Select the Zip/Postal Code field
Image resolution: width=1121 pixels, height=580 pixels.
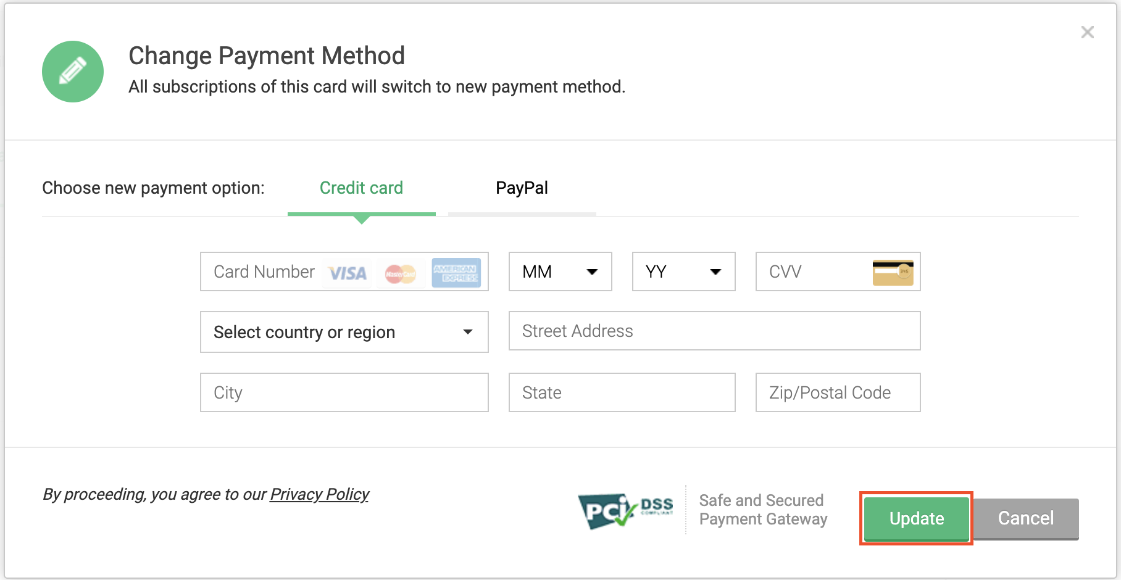(837, 392)
